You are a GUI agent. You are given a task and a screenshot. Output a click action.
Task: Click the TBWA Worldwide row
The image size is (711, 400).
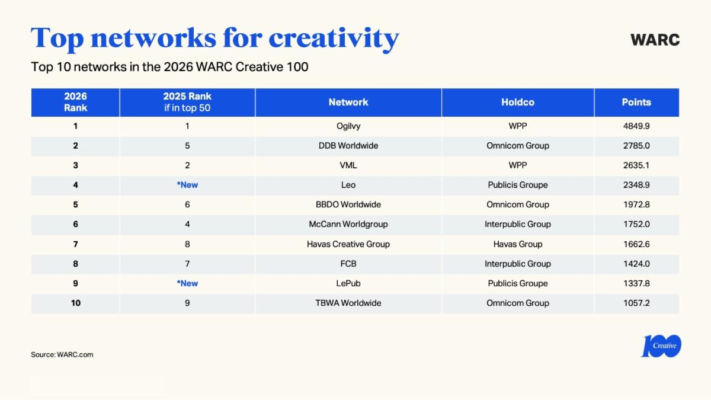coord(348,303)
